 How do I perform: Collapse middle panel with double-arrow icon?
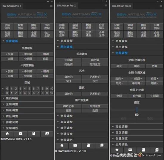coord(102,1)
